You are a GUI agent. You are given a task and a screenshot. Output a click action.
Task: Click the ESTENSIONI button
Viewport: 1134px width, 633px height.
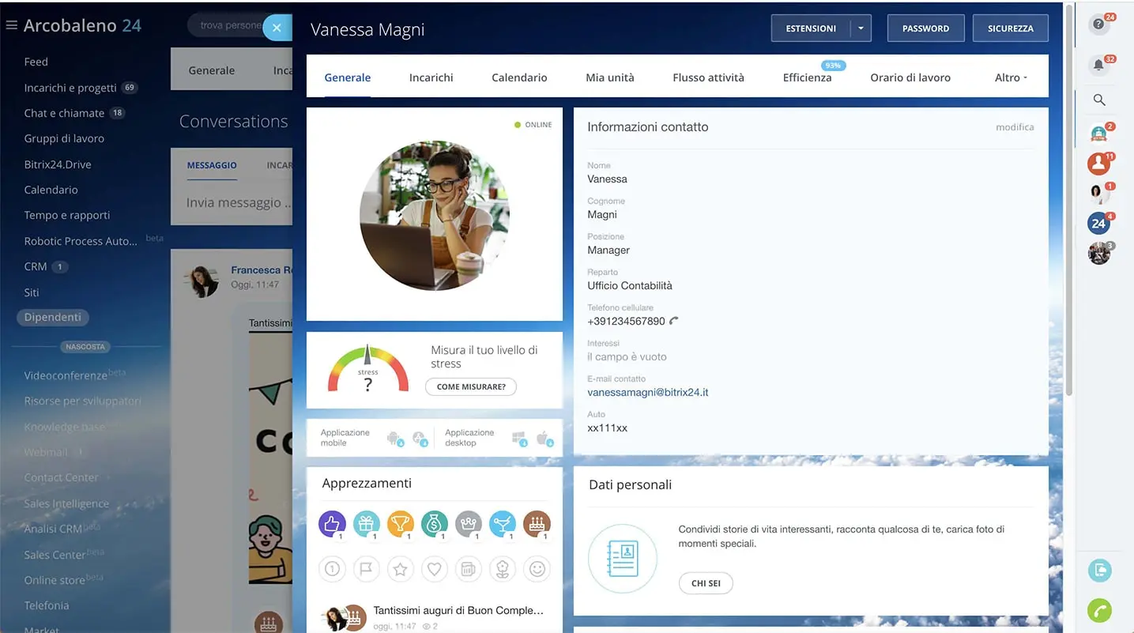coord(811,28)
